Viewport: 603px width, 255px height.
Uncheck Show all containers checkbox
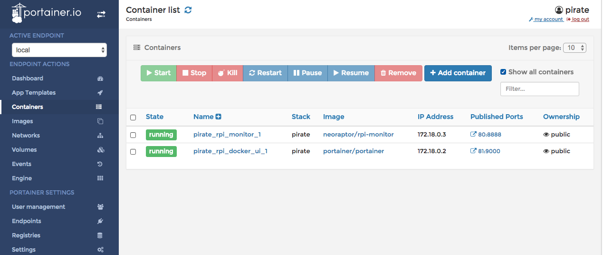tap(503, 72)
